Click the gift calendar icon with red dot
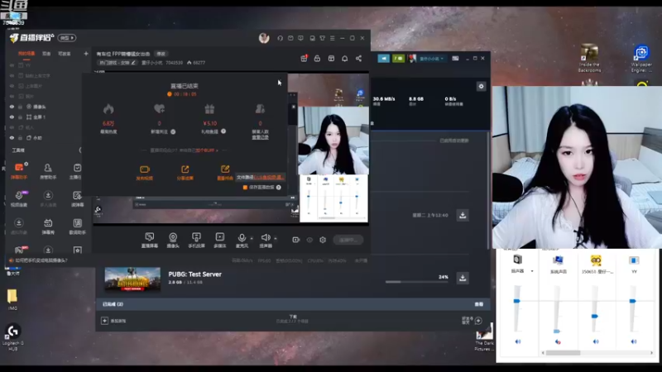Image resolution: width=662 pixels, height=372 pixels. [x=304, y=58]
